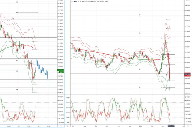Click the 24 Mar '20 date marker

(x=171, y=126)
